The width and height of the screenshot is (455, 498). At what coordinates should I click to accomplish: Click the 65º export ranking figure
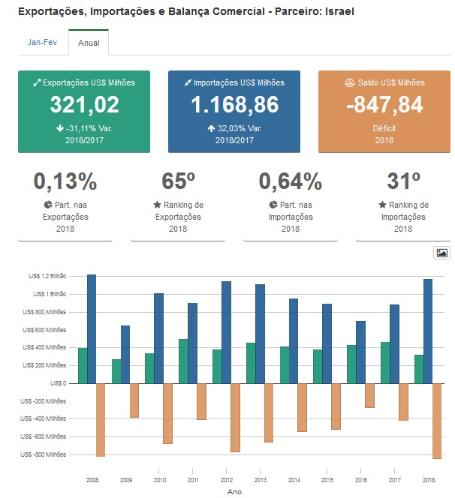tap(178, 181)
